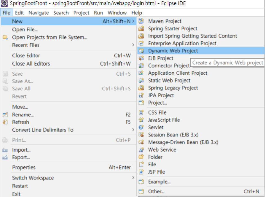The width and height of the screenshot is (265, 197).
Task: Open the File menu
Action: click(6, 13)
